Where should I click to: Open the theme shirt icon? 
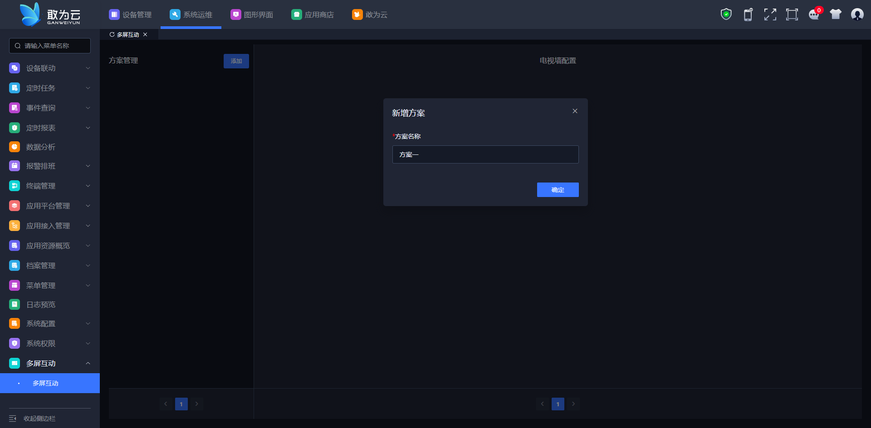(x=836, y=14)
